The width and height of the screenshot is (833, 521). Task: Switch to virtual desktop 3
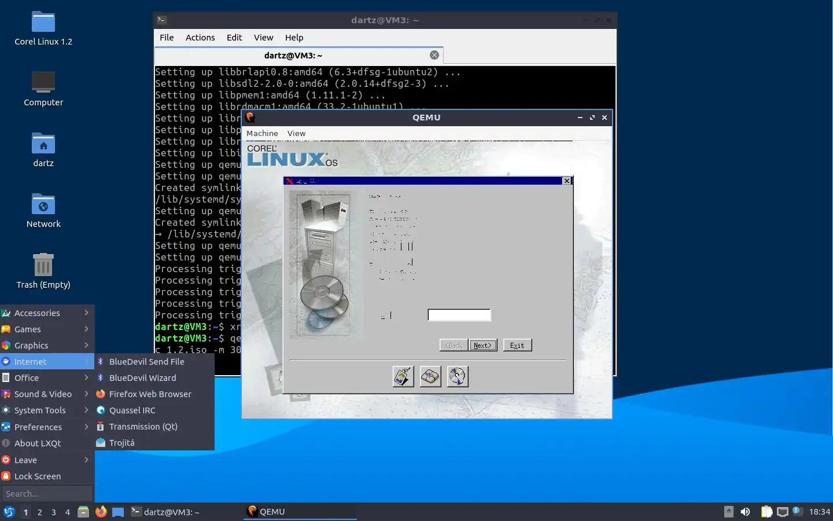click(x=53, y=512)
